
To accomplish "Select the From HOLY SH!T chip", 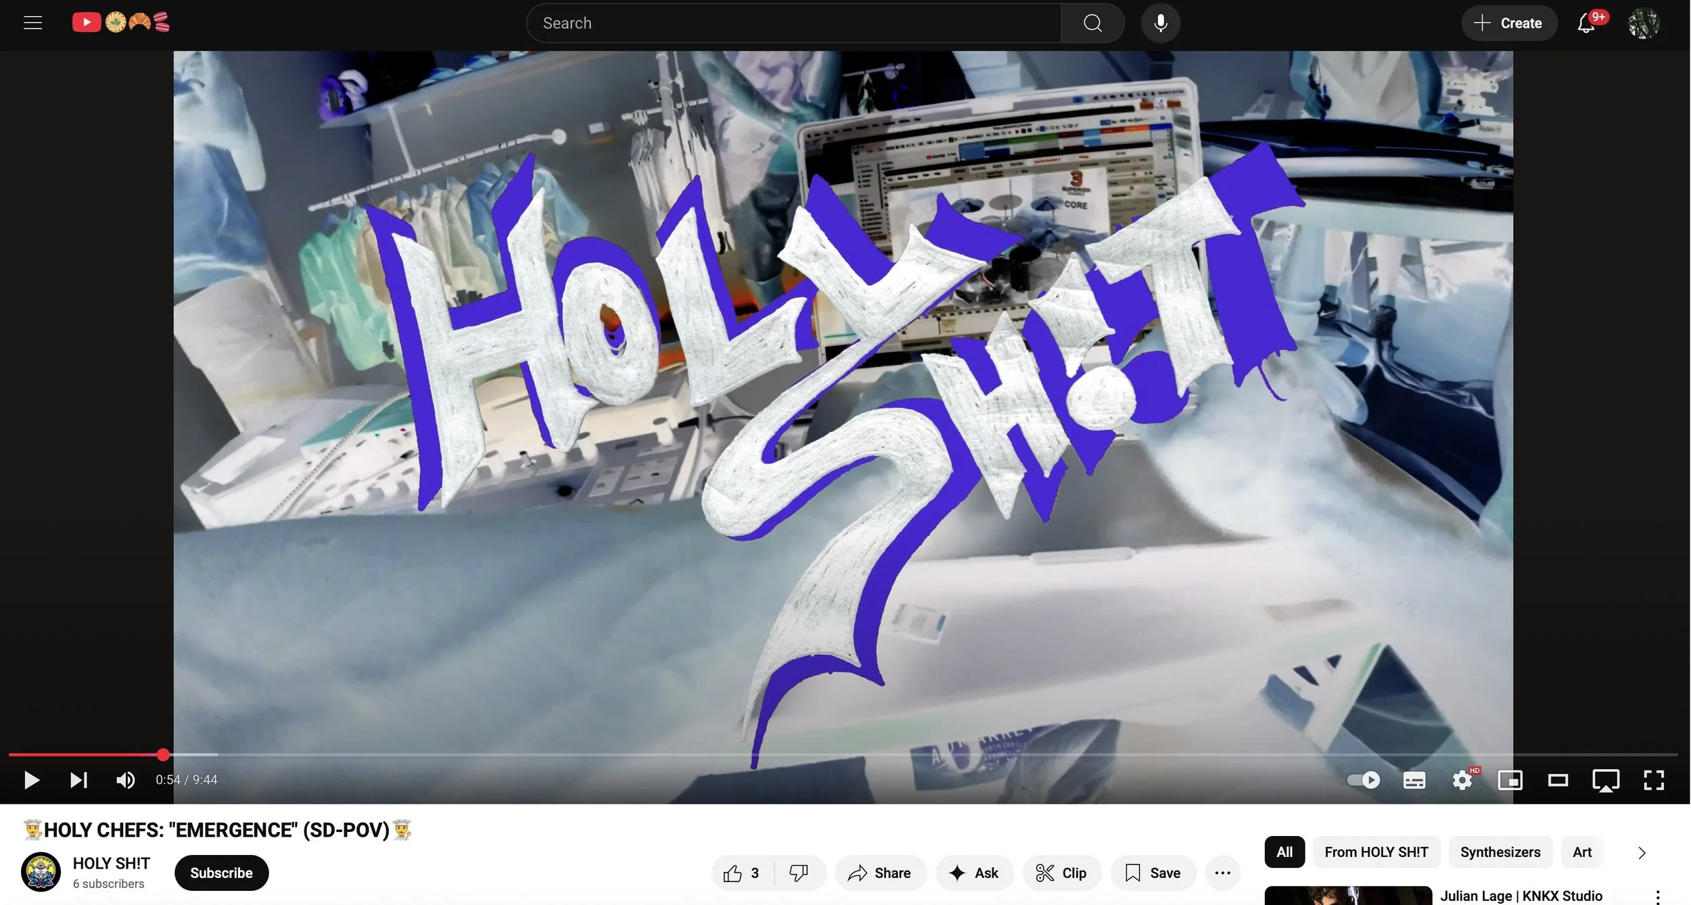I will click(1376, 852).
